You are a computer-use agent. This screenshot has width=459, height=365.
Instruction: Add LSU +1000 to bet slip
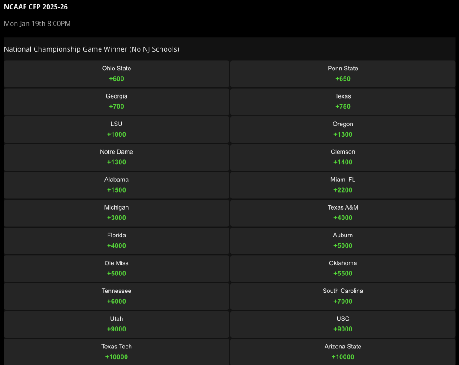[117, 129]
